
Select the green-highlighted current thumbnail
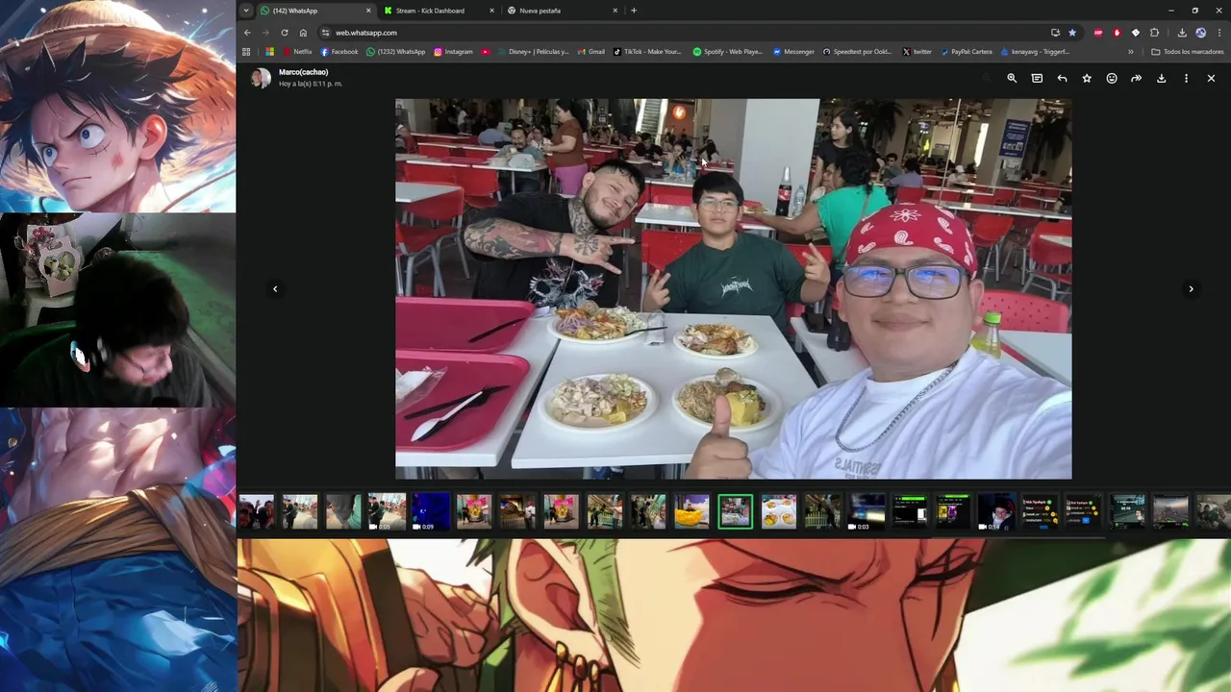click(x=735, y=511)
